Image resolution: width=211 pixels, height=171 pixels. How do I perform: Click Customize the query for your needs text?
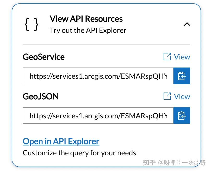[79, 153]
